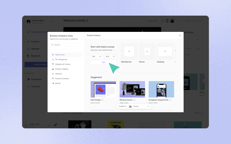The width and height of the screenshot is (231, 144).
Task: Click info icon next to Mockup Scene
Action: tap(134, 100)
